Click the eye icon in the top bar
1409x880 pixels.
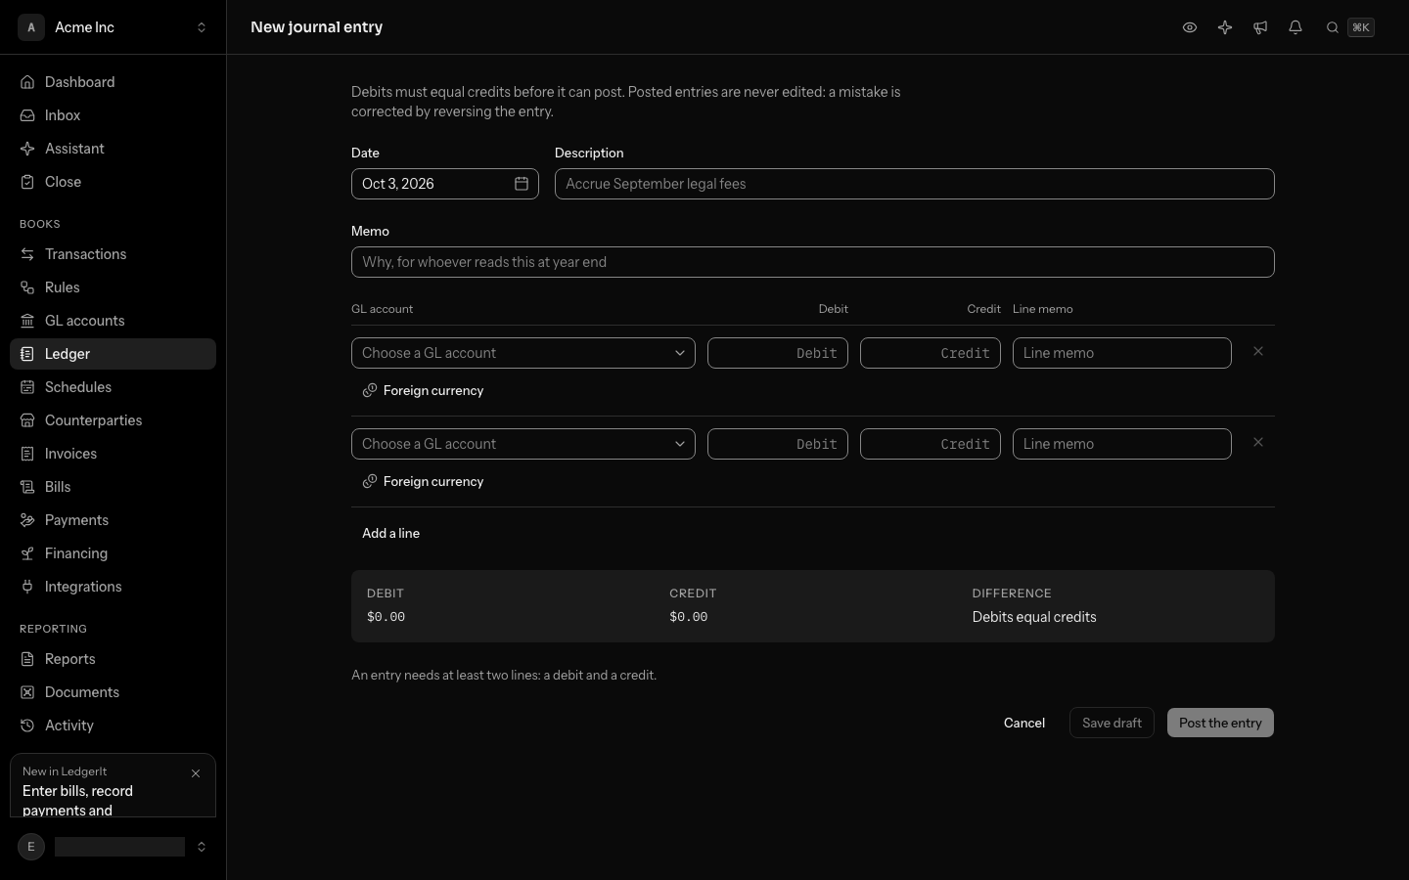[1190, 27]
